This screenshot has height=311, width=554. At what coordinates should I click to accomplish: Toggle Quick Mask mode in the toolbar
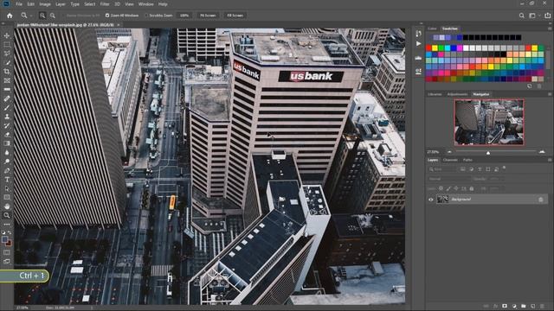coord(7,252)
